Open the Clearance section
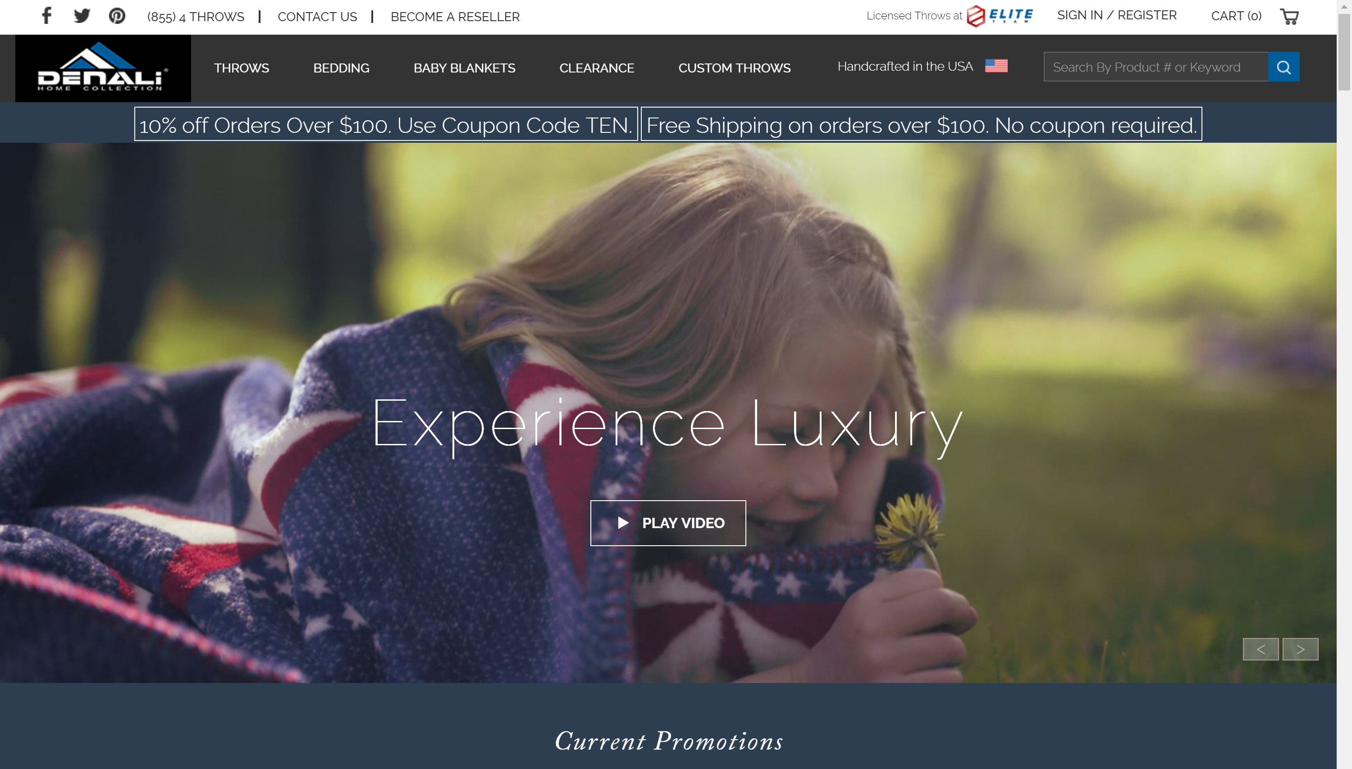This screenshot has width=1352, height=769. pos(596,68)
